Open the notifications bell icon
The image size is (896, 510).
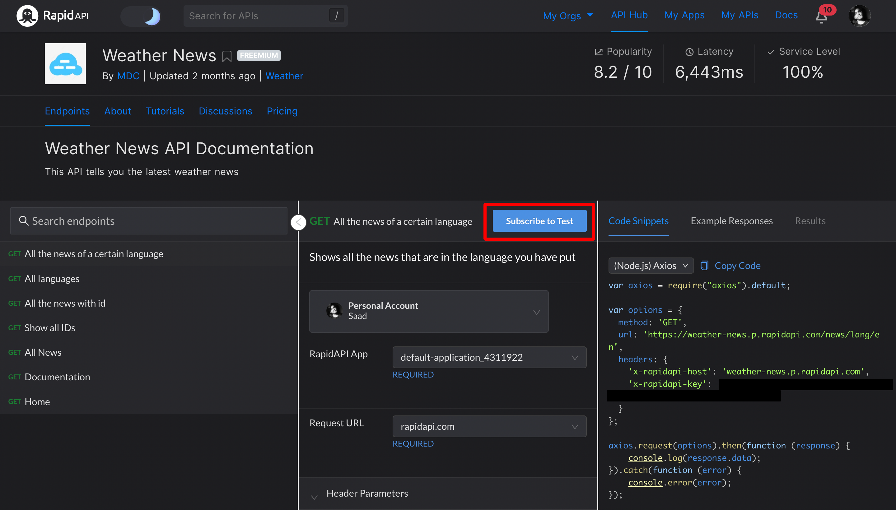point(821,17)
